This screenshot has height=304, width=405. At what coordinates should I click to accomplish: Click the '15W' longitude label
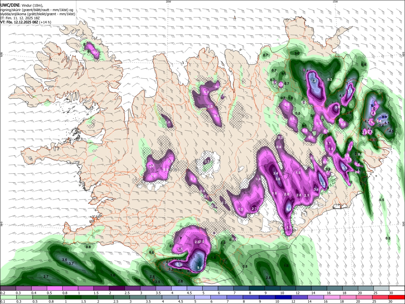[x=335, y=2]
